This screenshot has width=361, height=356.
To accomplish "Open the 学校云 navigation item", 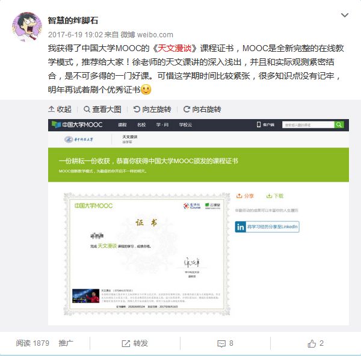I will pyautogui.click(x=185, y=124).
